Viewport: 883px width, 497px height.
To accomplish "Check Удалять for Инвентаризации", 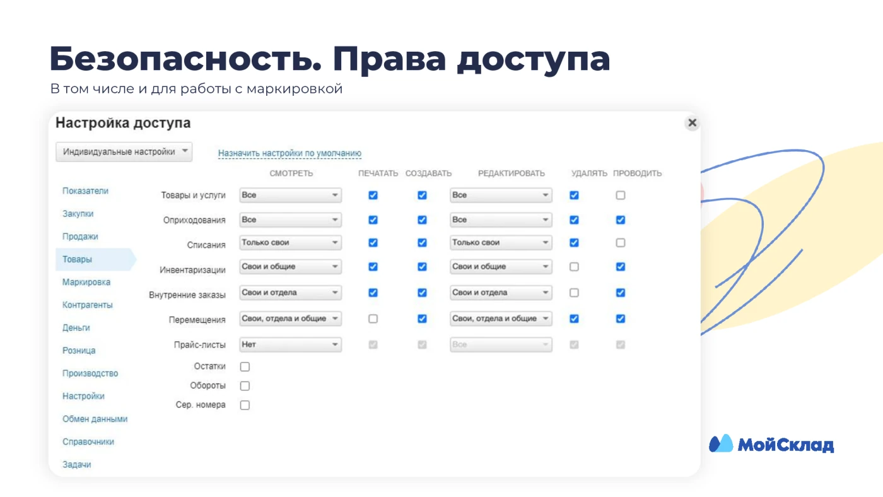I will tap(574, 267).
